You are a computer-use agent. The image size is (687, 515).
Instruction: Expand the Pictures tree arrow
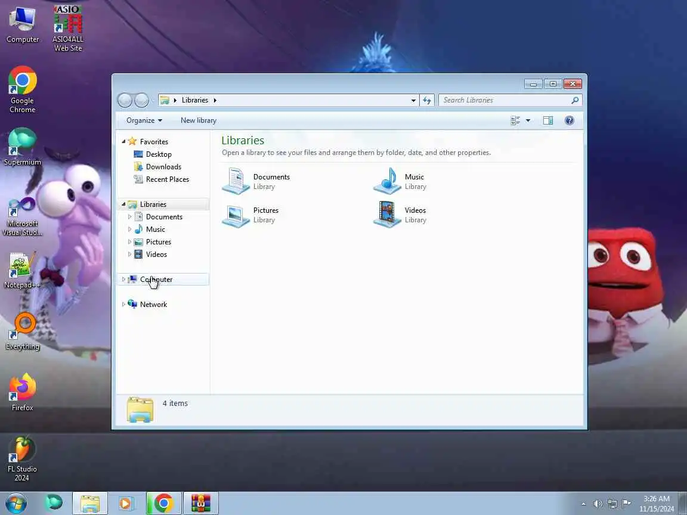(x=129, y=242)
